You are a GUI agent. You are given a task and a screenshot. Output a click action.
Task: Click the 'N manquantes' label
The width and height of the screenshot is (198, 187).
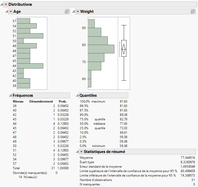coord(90,184)
